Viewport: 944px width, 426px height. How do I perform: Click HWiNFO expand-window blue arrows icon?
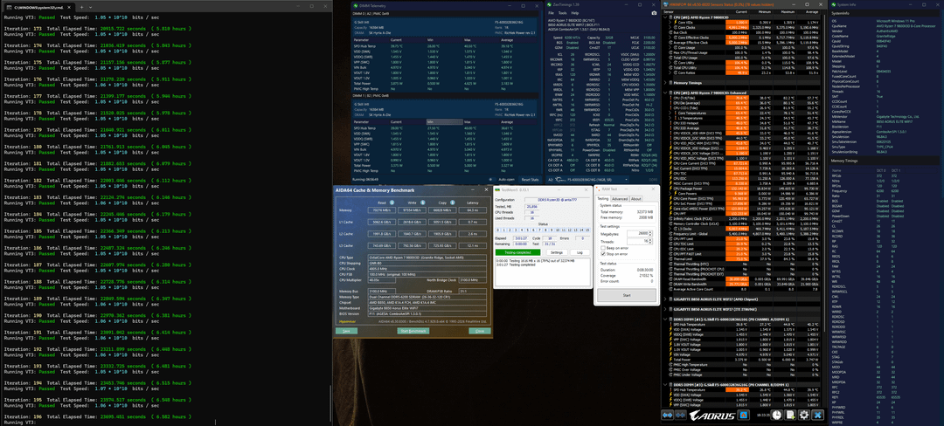pos(667,416)
